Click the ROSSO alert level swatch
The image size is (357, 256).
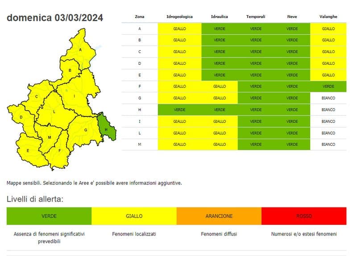point(304,216)
